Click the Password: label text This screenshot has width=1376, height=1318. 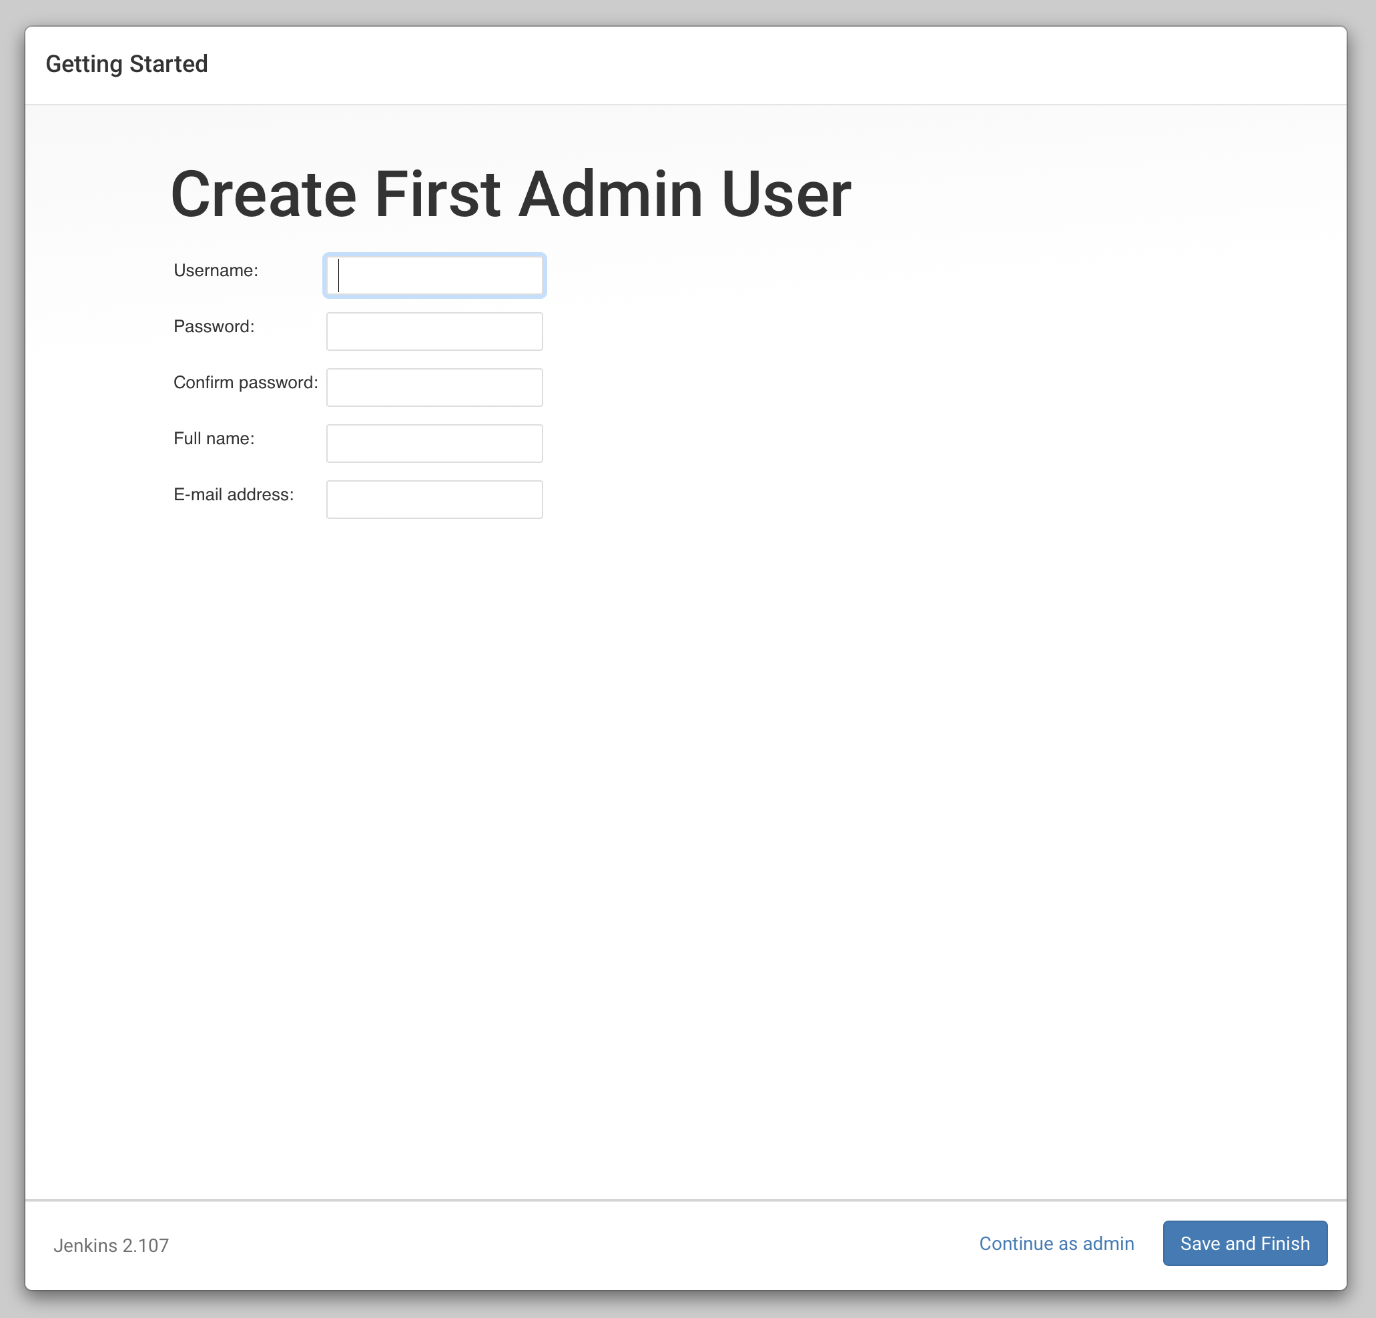tap(214, 327)
